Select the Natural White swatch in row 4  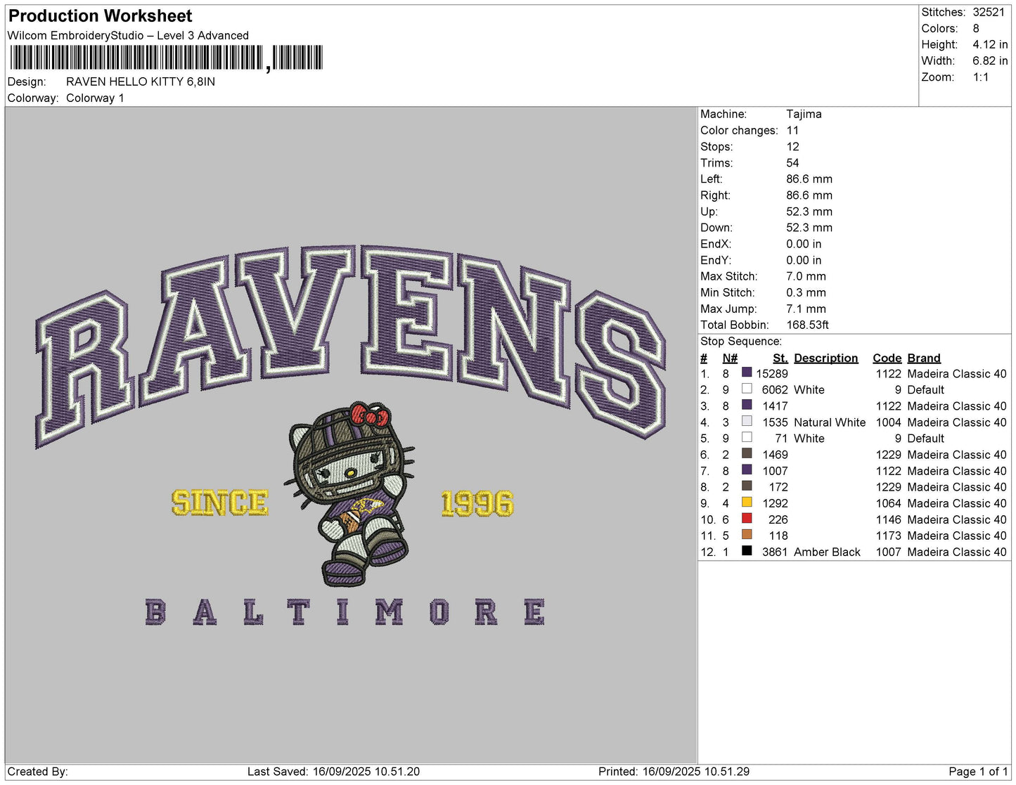point(747,422)
